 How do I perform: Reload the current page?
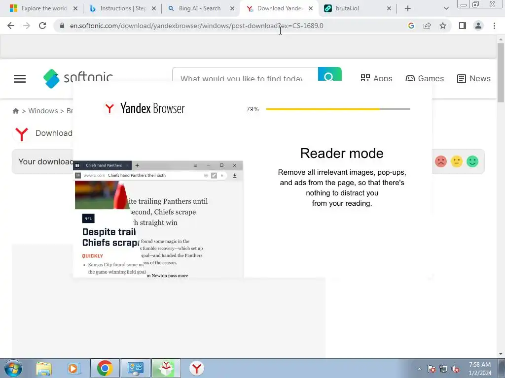coord(42,26)
